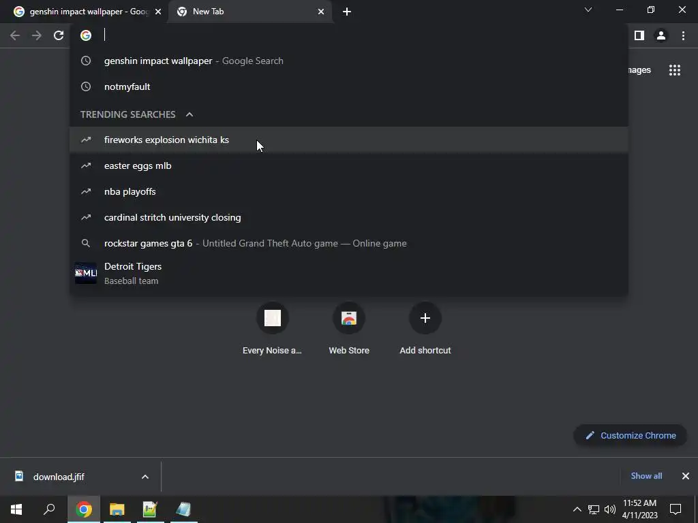Screen dimensions: 698x523
Task: Open Chrome's three-dot menu
Action: [683, 35]
